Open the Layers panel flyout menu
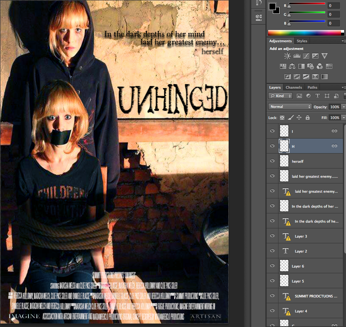This screenshot has width=346, height=327. [344, 87]
